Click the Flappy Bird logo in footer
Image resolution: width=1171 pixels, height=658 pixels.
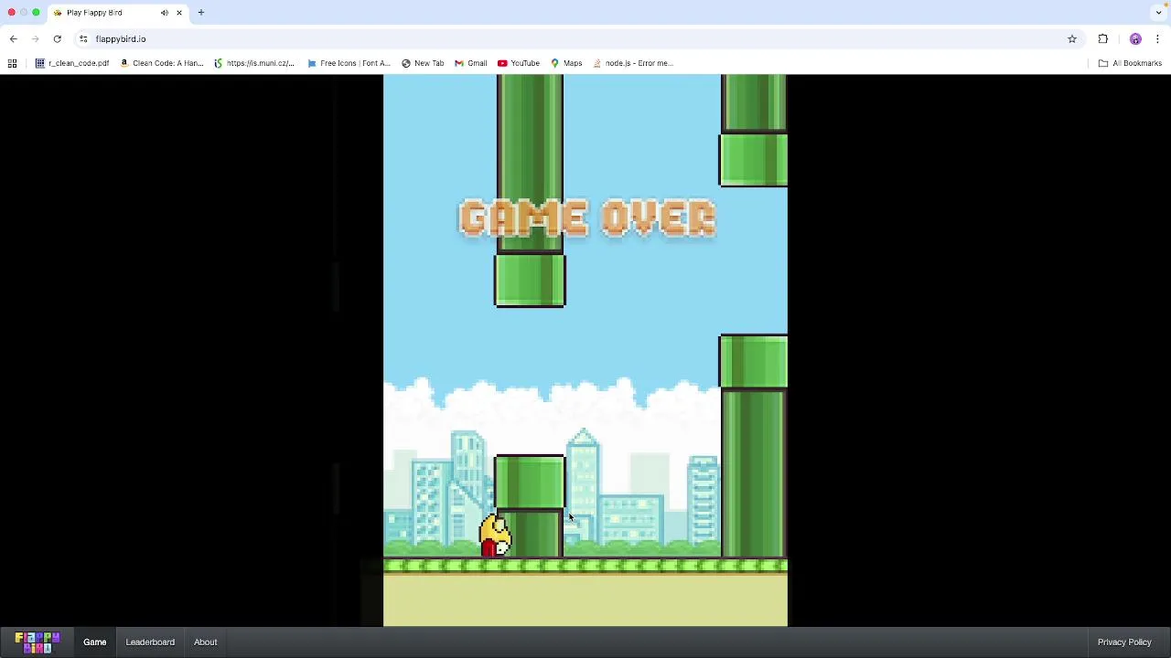click(38, 642)
